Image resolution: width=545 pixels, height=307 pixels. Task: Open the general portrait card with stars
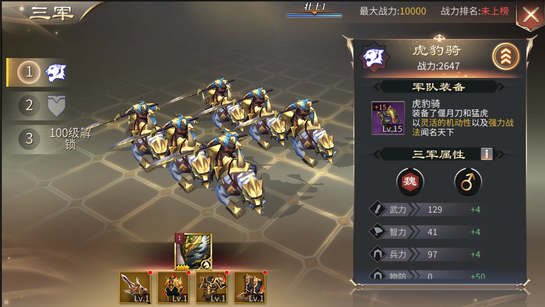pyautogui.click(x=193, y=252)
